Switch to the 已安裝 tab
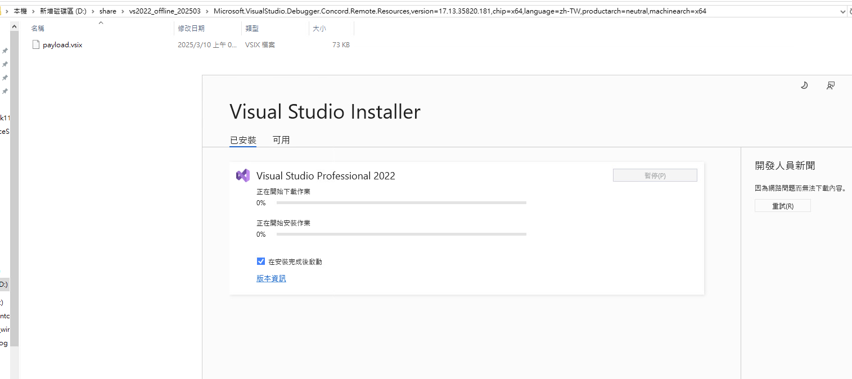 tap(243, 140)
